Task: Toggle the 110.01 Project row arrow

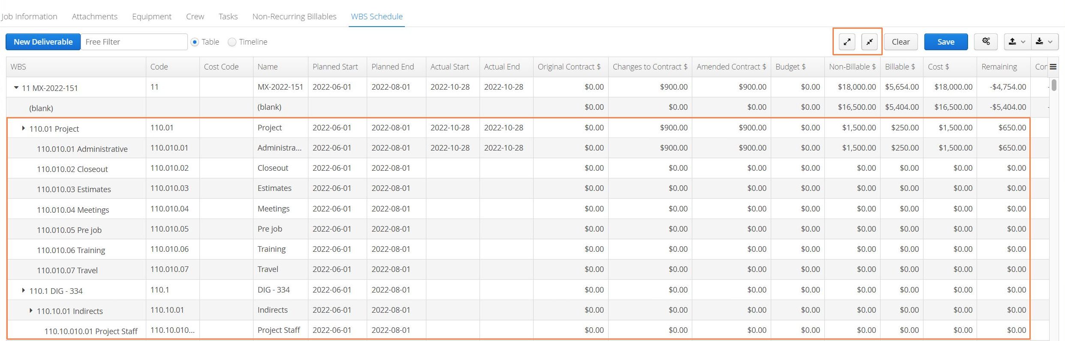Action: 24,128
